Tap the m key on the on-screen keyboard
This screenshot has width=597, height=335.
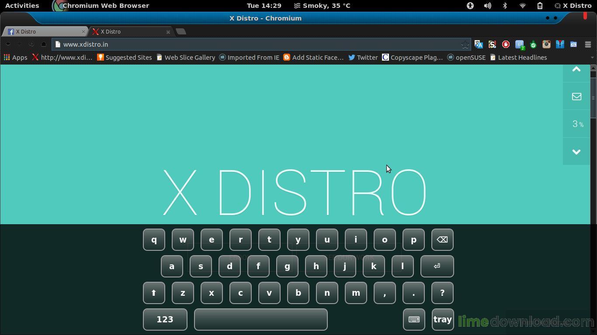pos(356,293)
